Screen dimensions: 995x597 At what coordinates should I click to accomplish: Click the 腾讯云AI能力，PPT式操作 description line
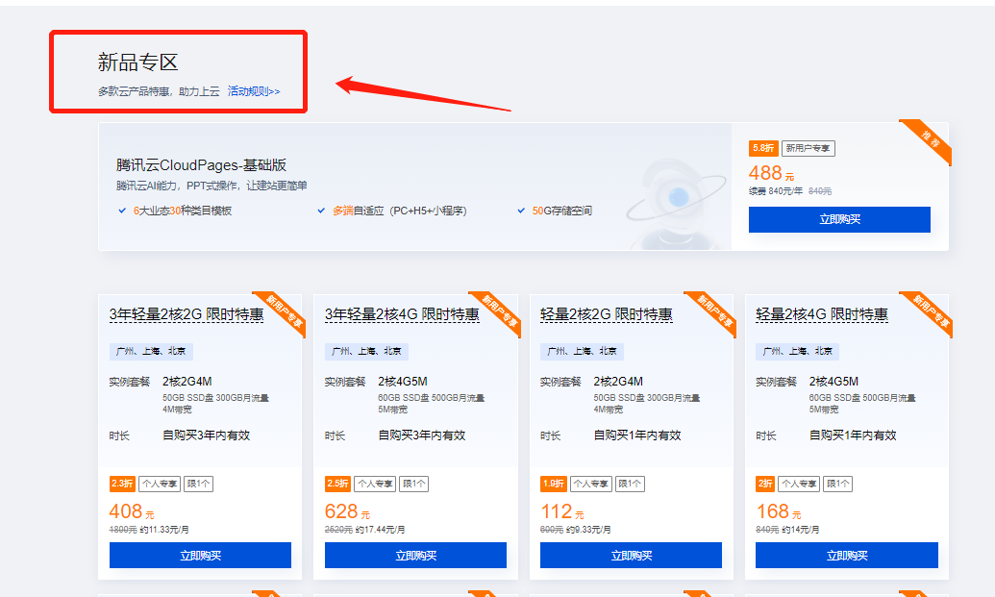211,186
